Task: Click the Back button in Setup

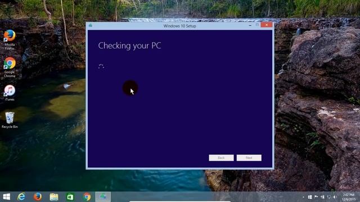Action: (x=221, y=158)
